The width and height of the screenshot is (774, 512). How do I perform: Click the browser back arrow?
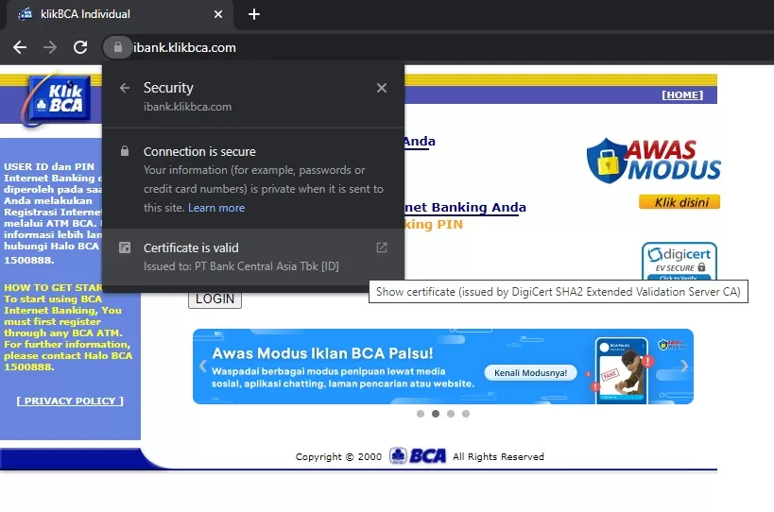(x=20, y=47)
